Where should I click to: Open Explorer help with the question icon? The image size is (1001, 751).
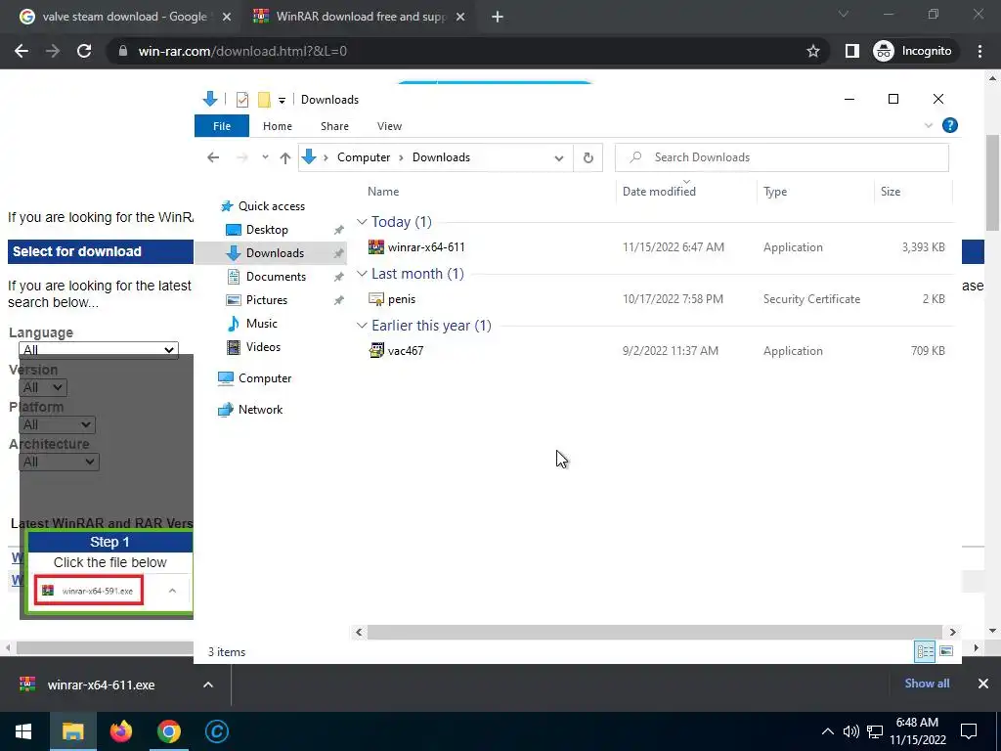[950, 125]
